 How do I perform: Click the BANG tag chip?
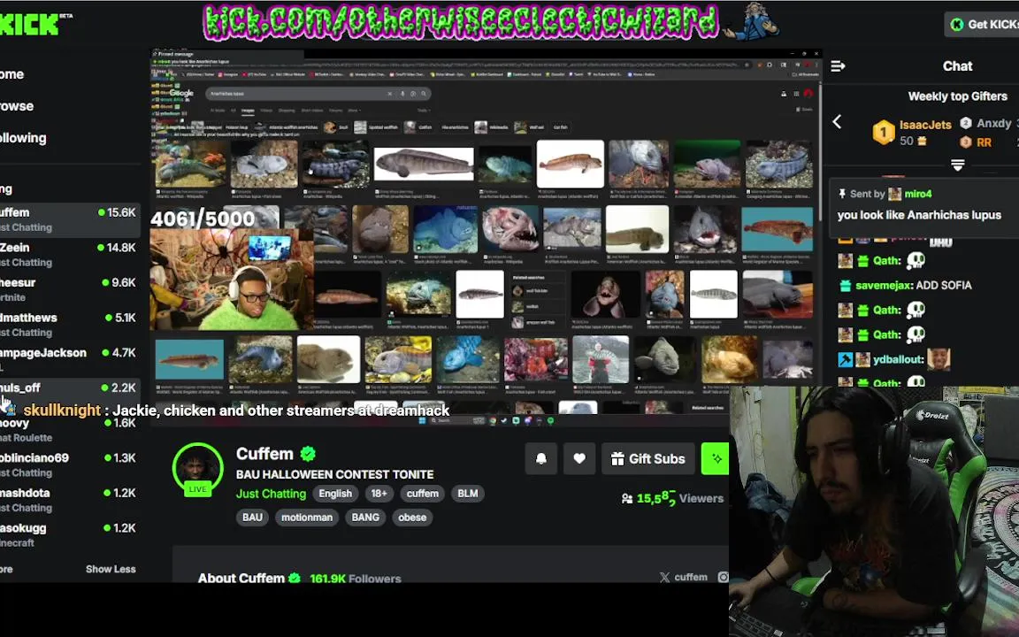coord(365,518)
